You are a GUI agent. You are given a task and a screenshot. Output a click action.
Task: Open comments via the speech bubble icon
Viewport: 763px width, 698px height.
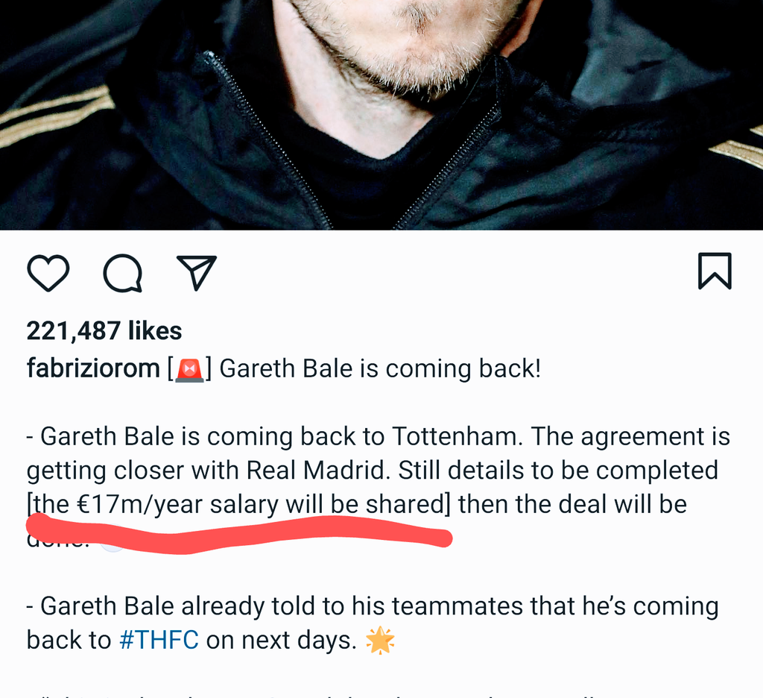point(123,273)
